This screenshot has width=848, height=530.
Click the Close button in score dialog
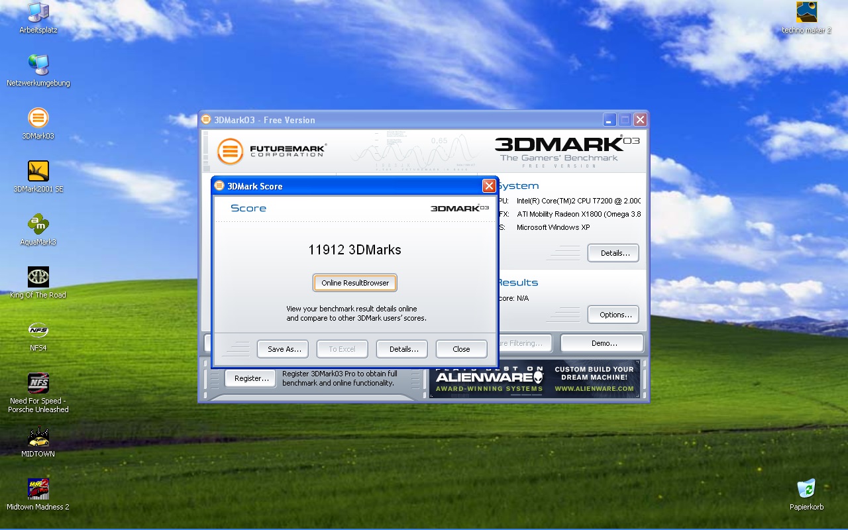point(461,349)
